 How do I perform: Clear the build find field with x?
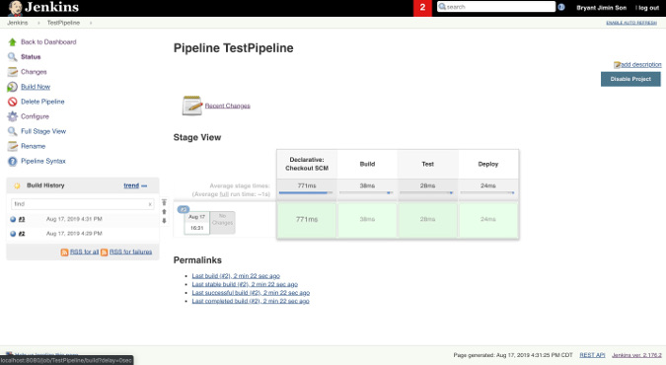pos(150,204)
